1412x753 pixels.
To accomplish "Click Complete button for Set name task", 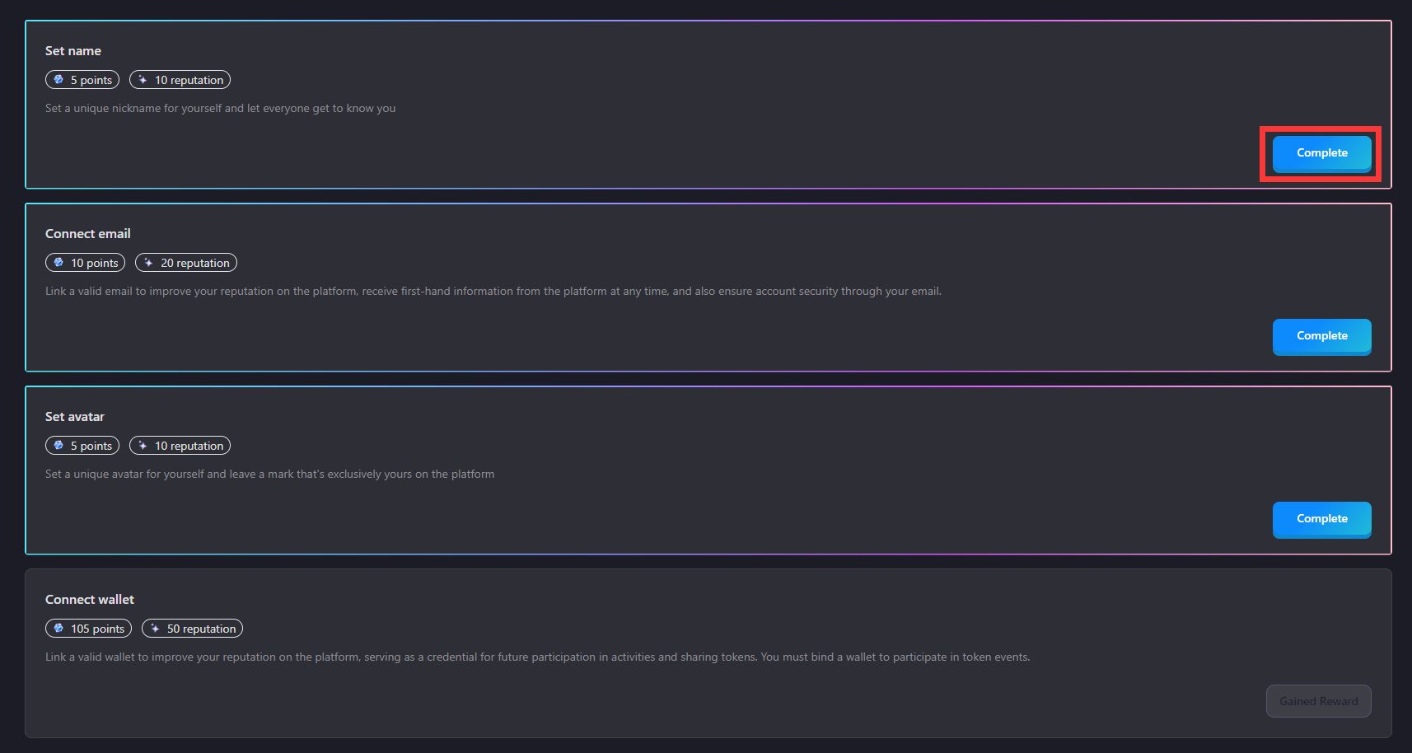I will [x=1321, y=154].
